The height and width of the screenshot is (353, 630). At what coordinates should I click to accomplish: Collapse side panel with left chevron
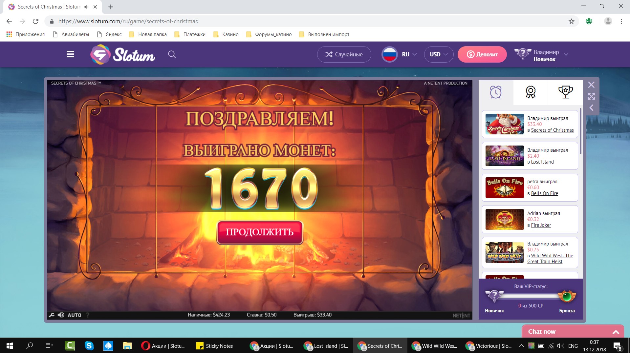pos(591,108)
